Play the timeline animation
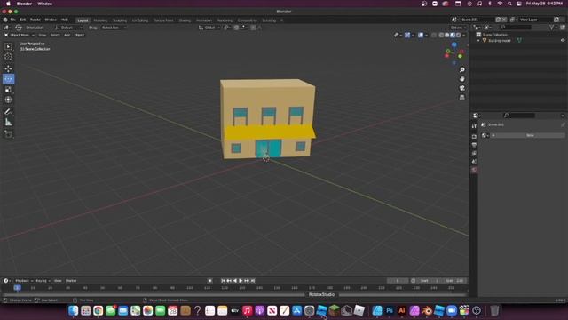The image size is (568, 320). tap(241, 281)
